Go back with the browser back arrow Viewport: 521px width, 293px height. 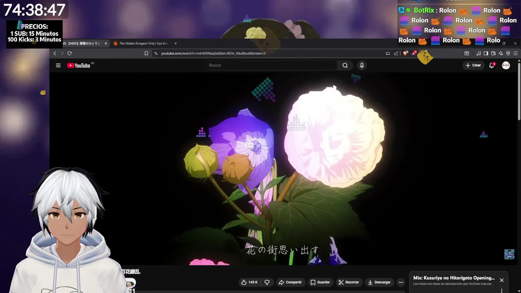pyautogui.click(x=55, y=53)
